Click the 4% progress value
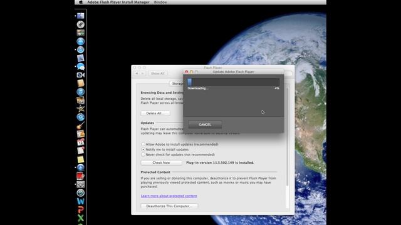The width and height of the screenshot is (401, 225). [x=277, y=88]
